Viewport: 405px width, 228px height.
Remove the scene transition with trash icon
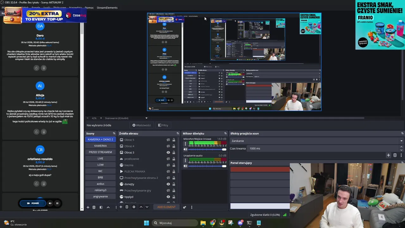point(395,155)
